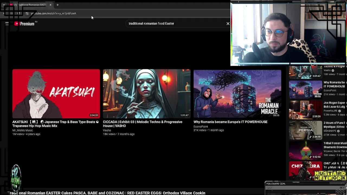Open the AKATSUKI video thumbnail
Screen dimensions: 347x195
pos(56,94)
